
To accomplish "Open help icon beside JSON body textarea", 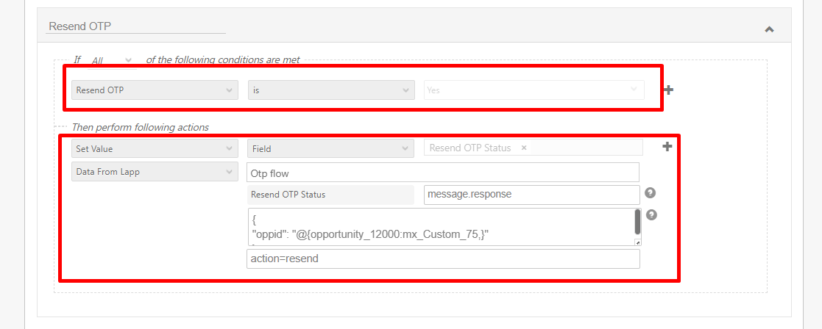I will [x=650, y=215].
